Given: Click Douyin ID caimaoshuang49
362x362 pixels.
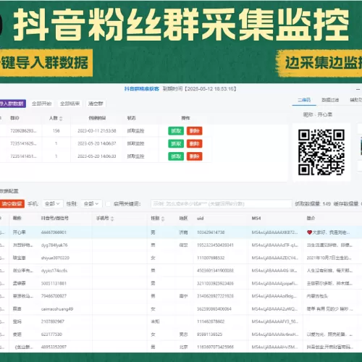Looking at the screenshot, I should click(57, 309).
